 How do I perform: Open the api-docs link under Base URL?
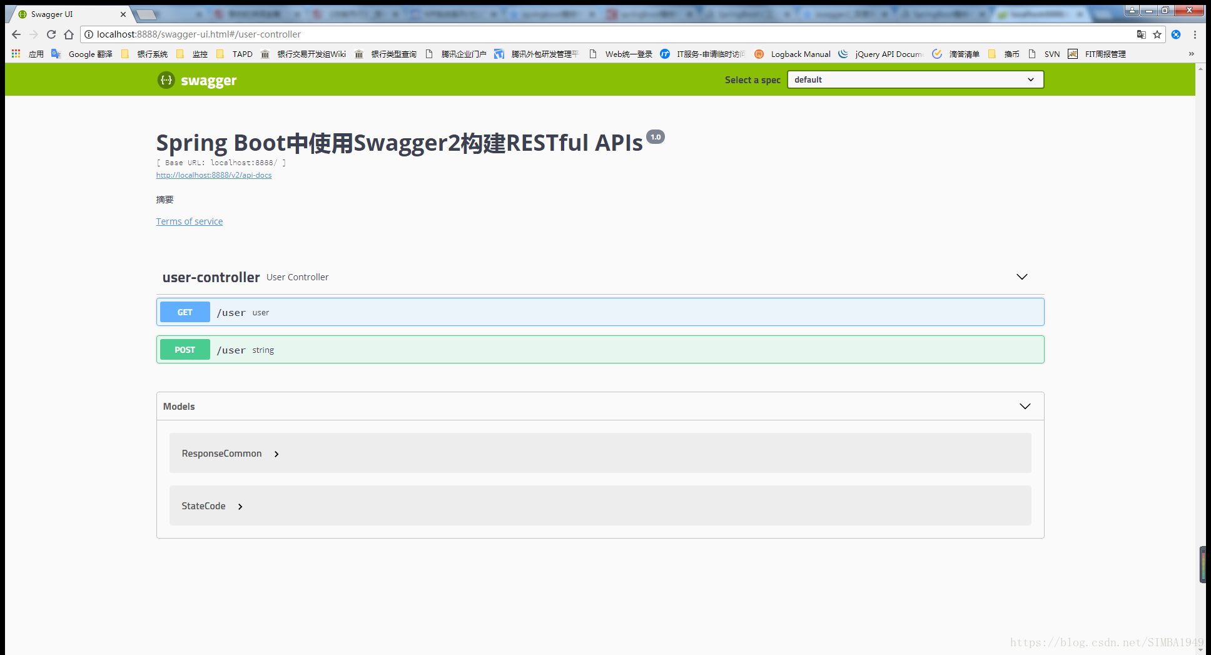tap(214, 175)
